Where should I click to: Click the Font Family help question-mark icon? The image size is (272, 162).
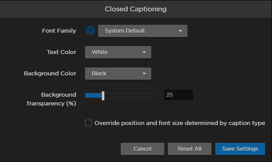click(x=90, y=30)
